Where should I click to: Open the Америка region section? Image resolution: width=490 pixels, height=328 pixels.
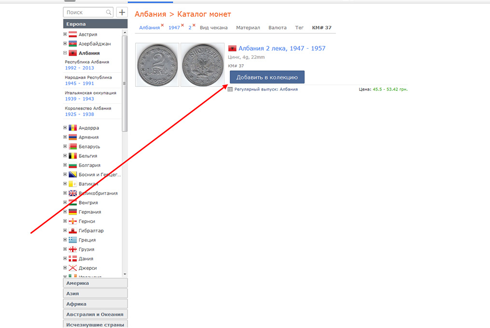click(95, 283)
